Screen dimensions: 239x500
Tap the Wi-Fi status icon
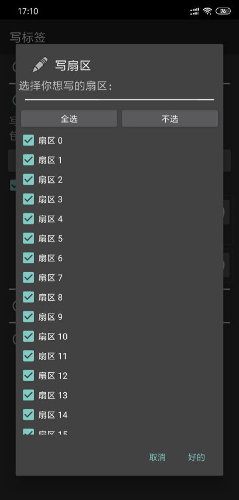(x=207, y=12)
